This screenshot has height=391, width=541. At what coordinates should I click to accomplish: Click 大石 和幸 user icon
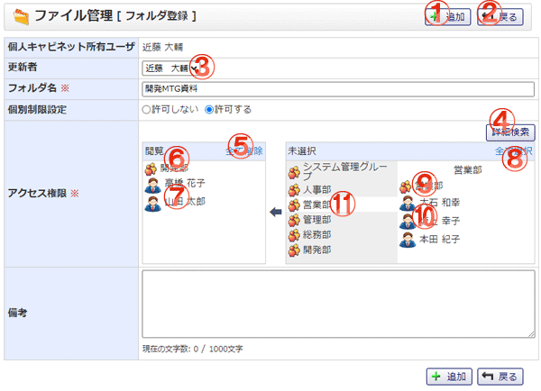pos(408,203)
